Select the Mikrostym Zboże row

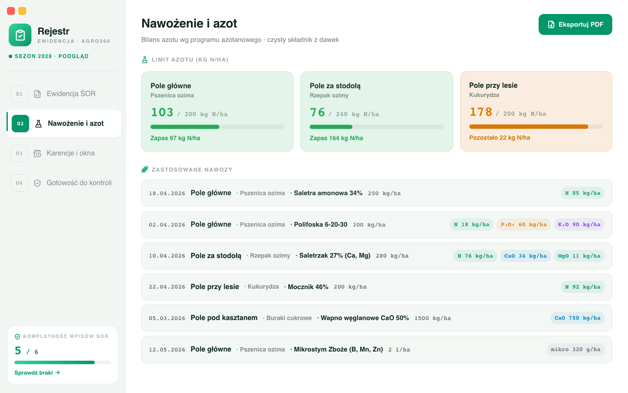[x=377, y=349]
